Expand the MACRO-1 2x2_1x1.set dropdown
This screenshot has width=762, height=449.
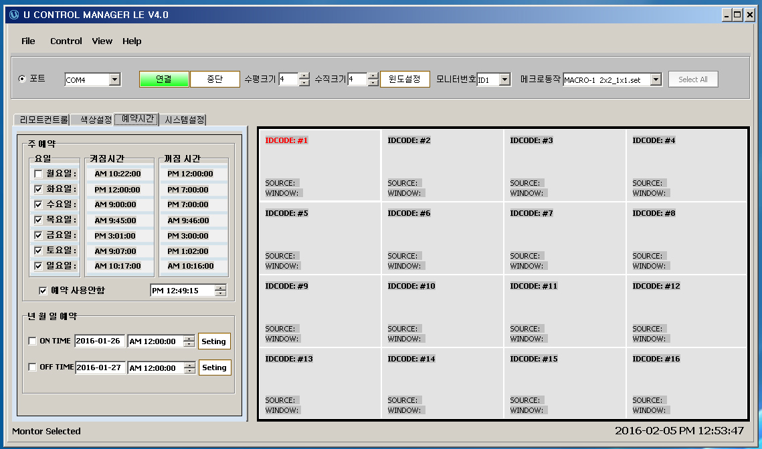[656, 80]
